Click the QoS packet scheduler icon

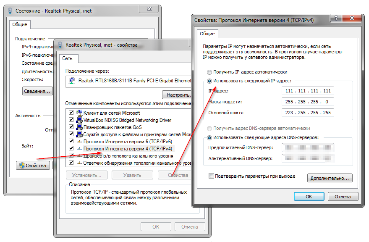(79, 127)
